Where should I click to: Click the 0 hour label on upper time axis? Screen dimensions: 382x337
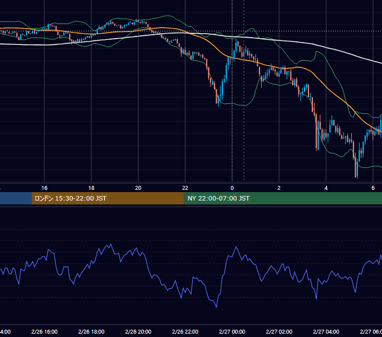coord(232,188)
